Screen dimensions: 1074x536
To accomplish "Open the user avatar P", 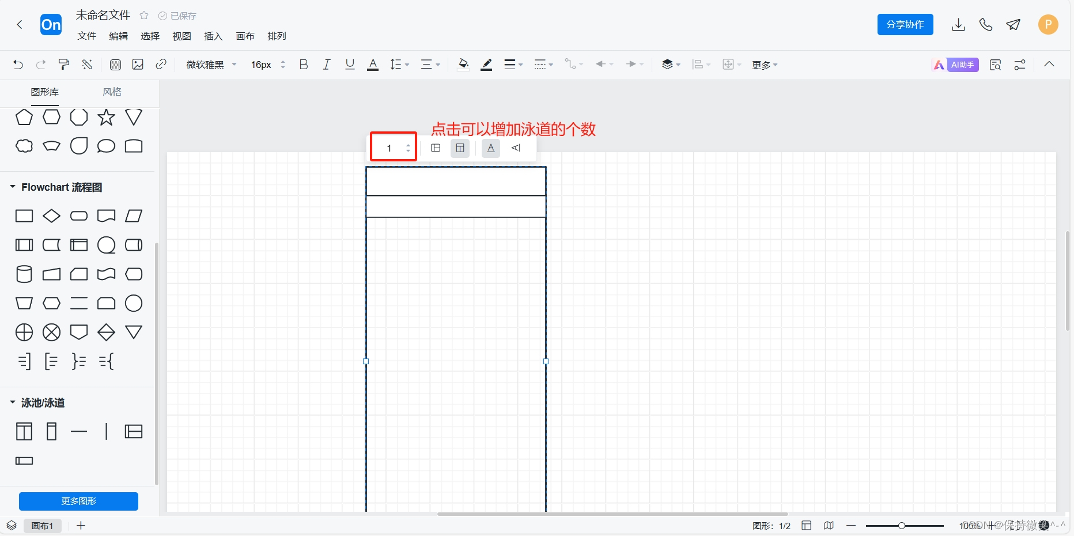I will point(1048,24).
